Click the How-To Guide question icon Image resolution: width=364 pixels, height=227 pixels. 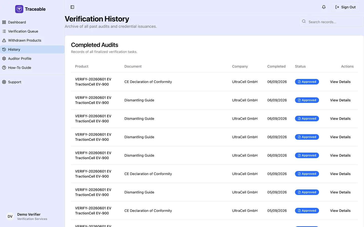4,68
